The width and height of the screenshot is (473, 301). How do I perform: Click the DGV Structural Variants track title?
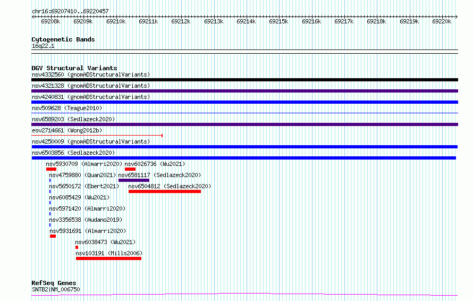coord(74,68)
